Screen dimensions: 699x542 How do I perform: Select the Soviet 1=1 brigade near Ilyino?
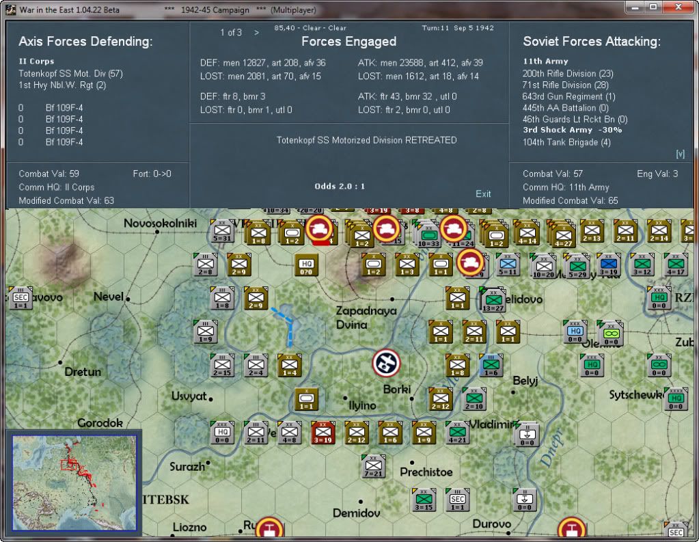tap(306, 398)
